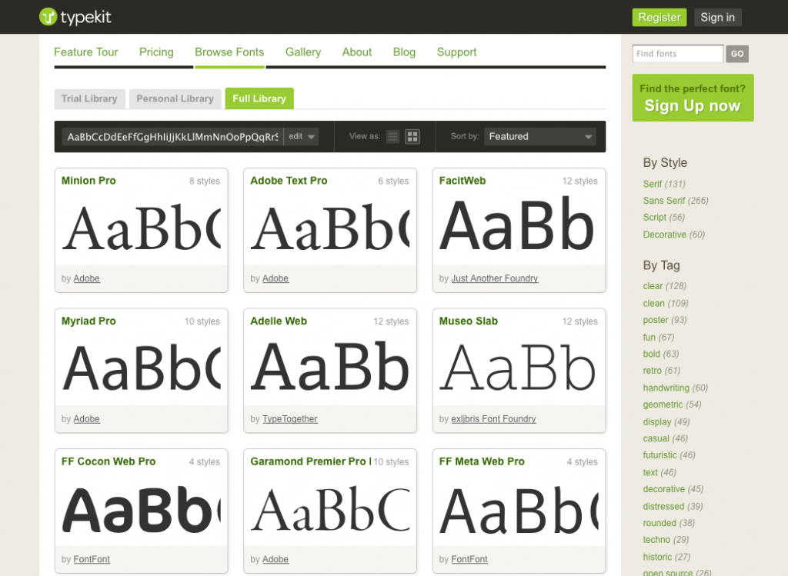Open the Browse Fonts menu item

pos(229,52)
